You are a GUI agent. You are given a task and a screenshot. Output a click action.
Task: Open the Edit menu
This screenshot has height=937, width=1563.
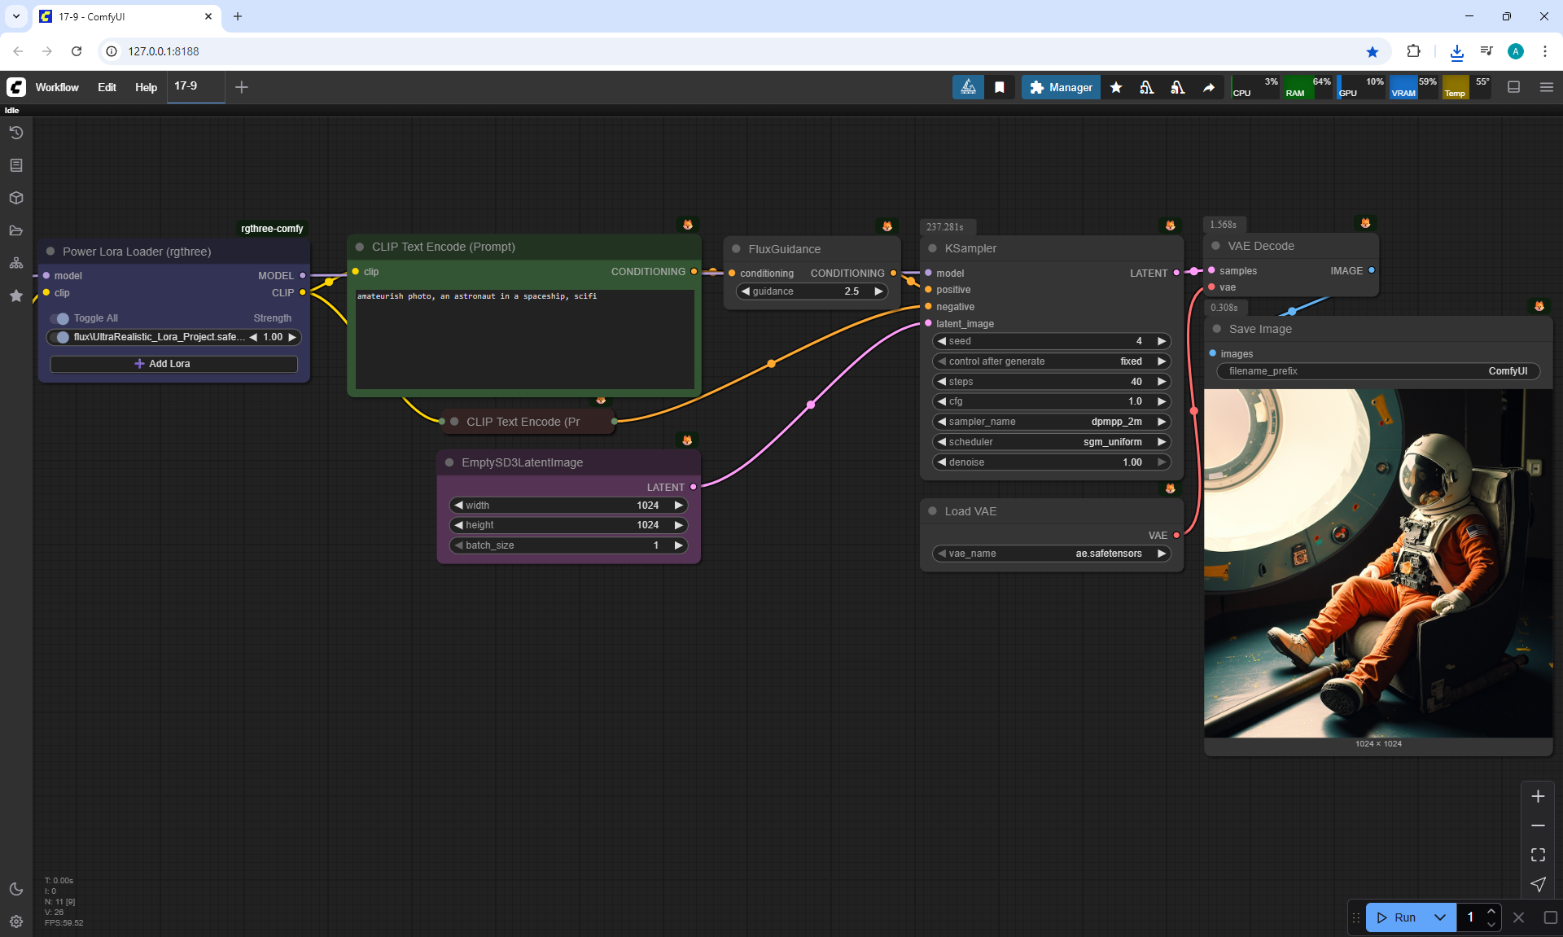click(107, 87)
